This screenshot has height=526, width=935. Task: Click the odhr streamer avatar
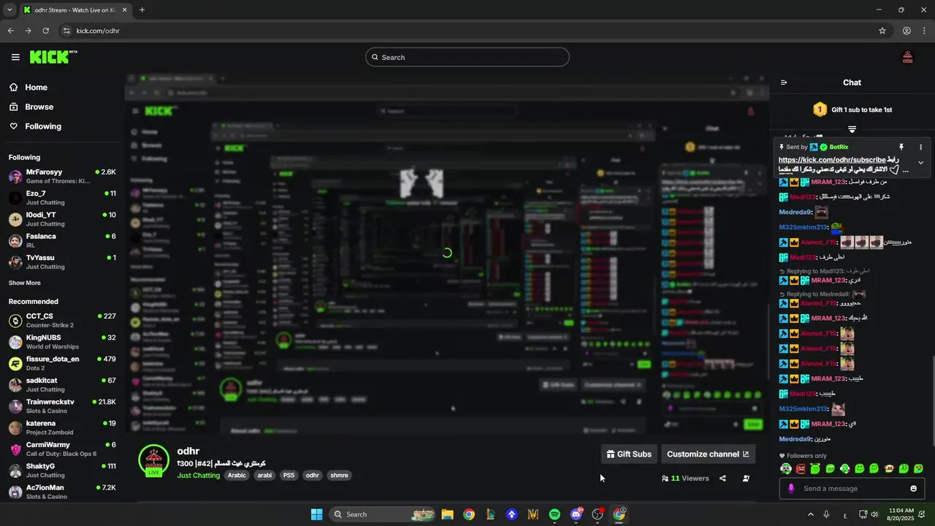(153, 460)
